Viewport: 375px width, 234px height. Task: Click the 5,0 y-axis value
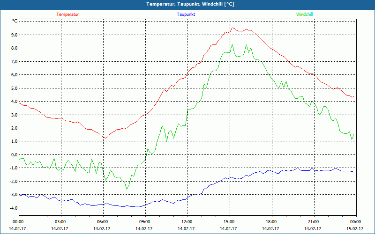point(15,88)
